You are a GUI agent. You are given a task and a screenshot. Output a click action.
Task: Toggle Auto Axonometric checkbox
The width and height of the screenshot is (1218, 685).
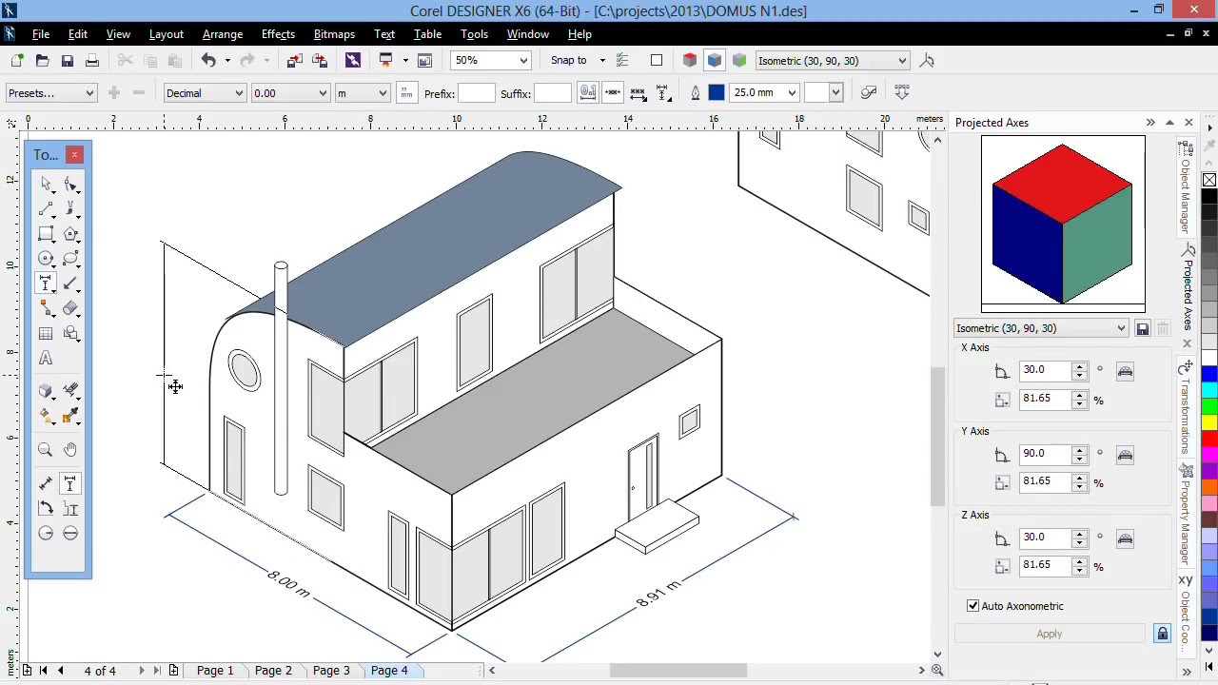click(x=972, y=606)
